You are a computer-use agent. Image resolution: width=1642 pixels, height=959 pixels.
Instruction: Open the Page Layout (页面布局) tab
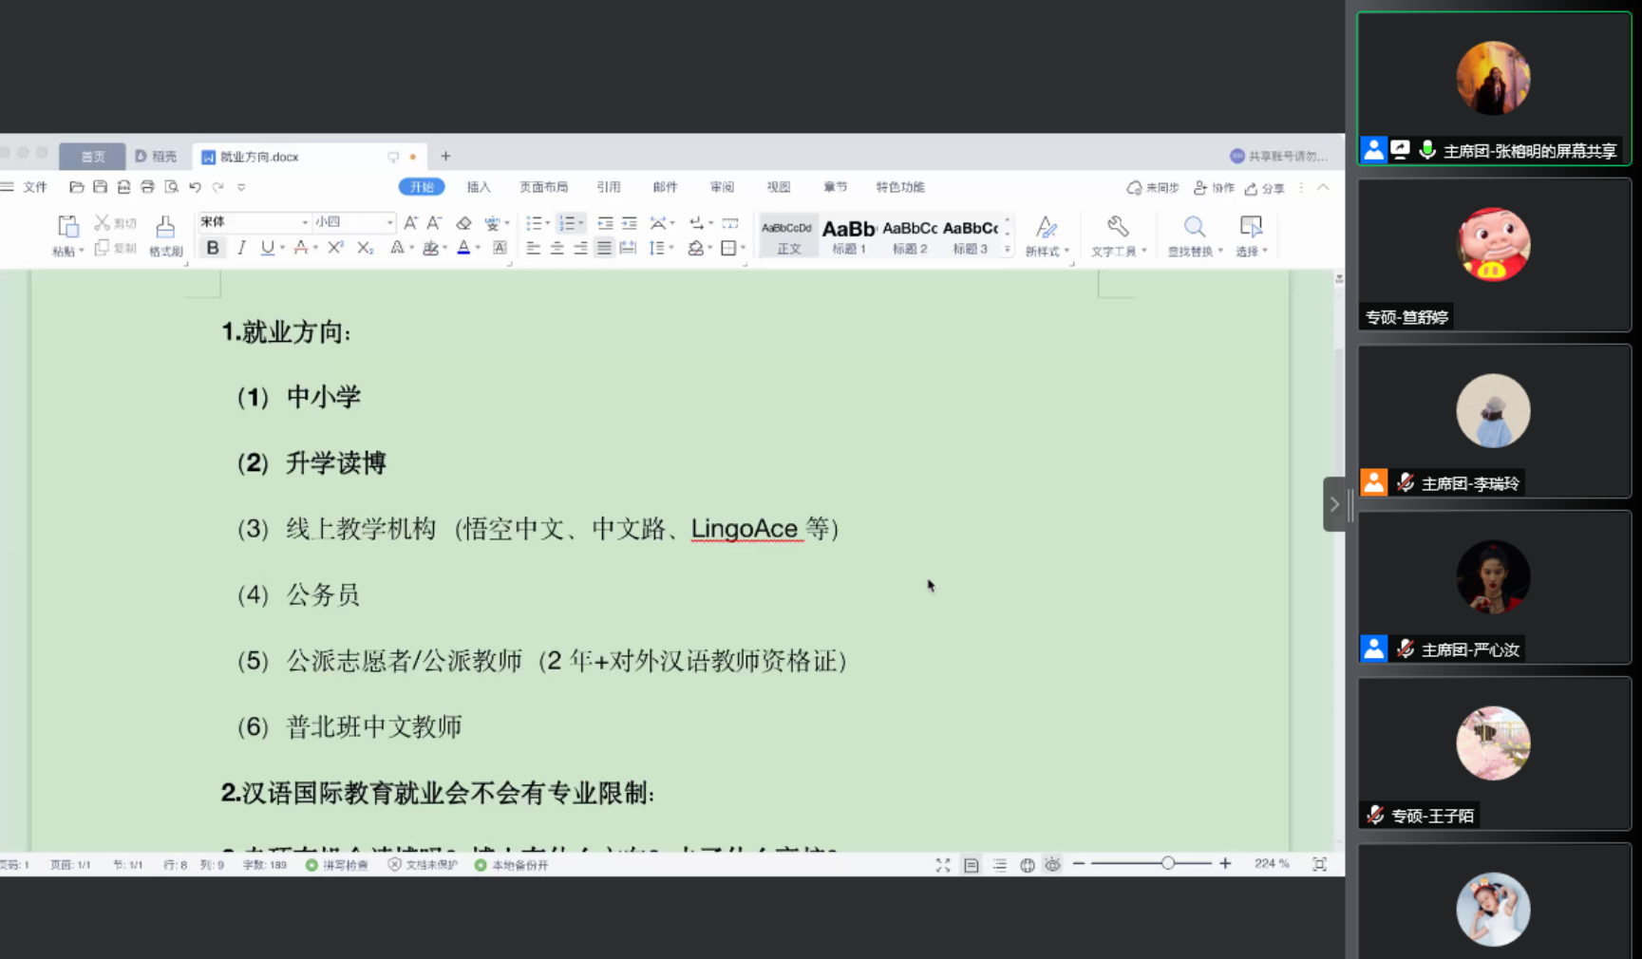(x=543, y=187)
